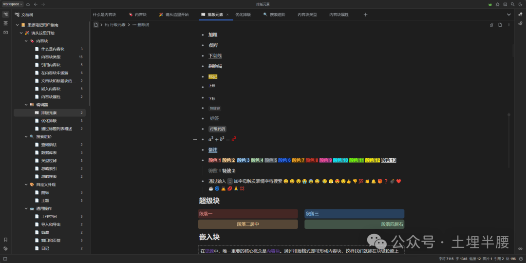This screenshot has width=526, height=263.
Task: Open the bookmarks dock icon
Action: point(5,240)
